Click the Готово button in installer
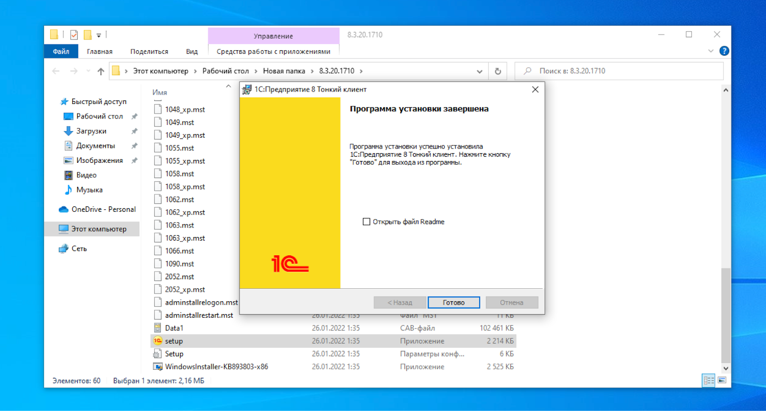The image size is (766, 411). (453, 302)
